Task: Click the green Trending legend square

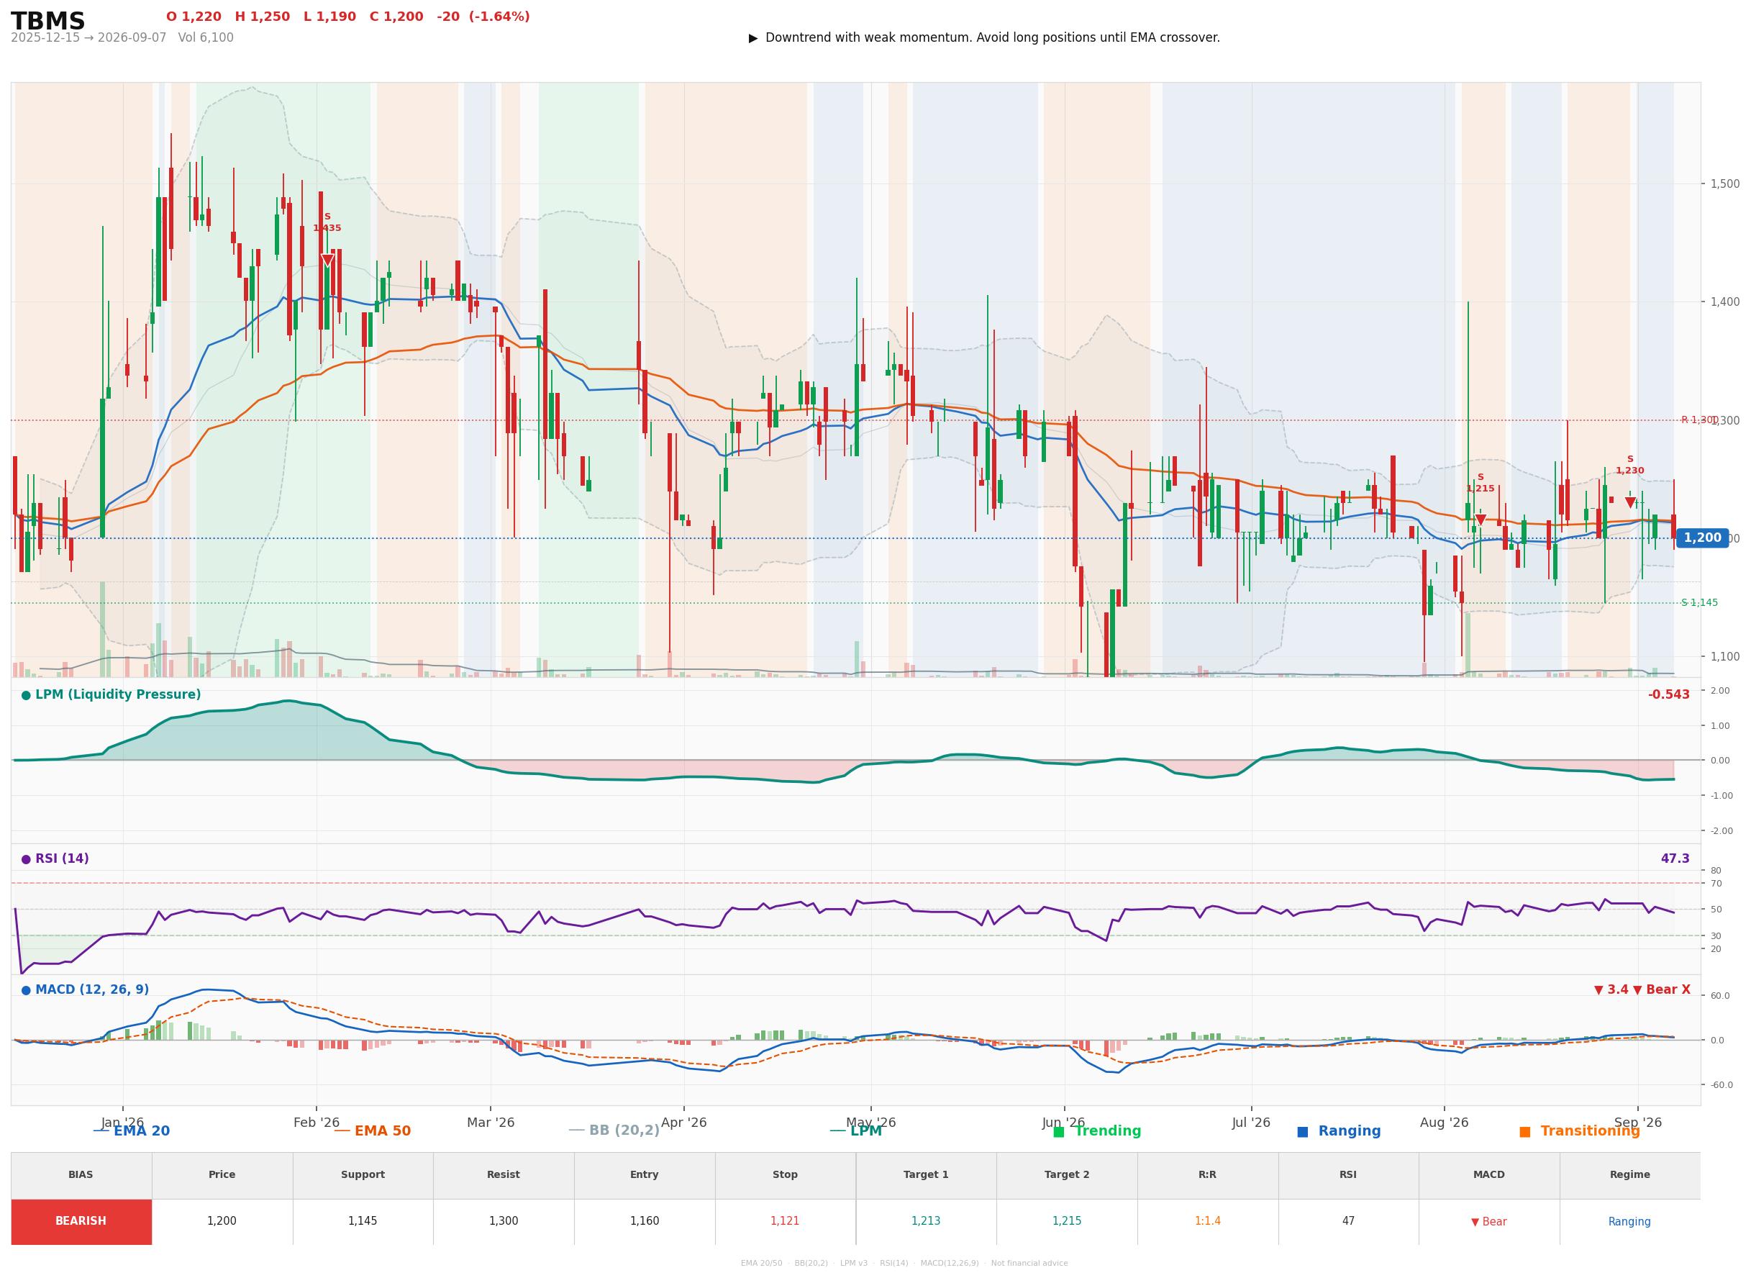Action: (1059, 1132)
